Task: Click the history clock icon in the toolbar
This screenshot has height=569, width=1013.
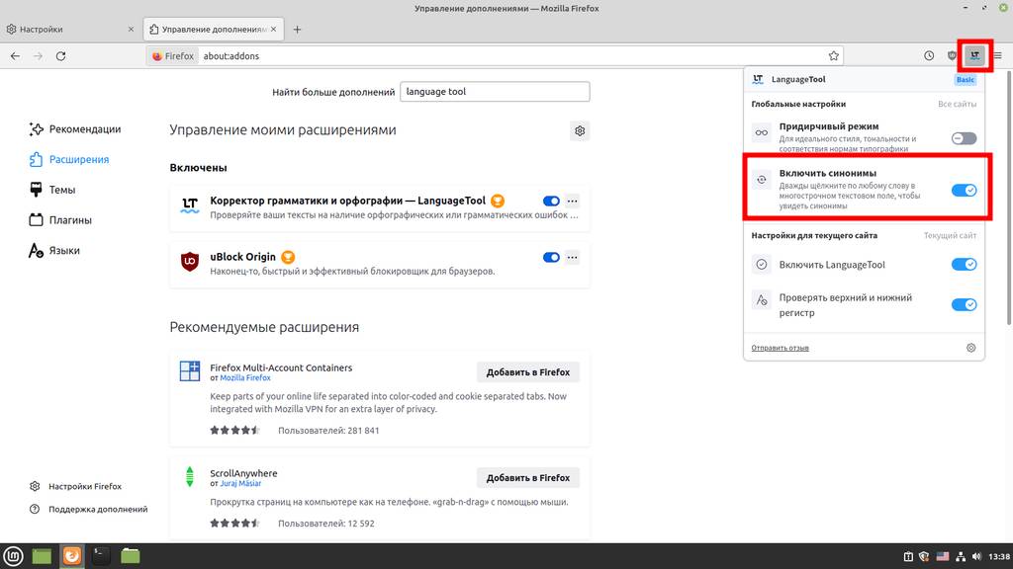Action: click(x=929, y=56)
